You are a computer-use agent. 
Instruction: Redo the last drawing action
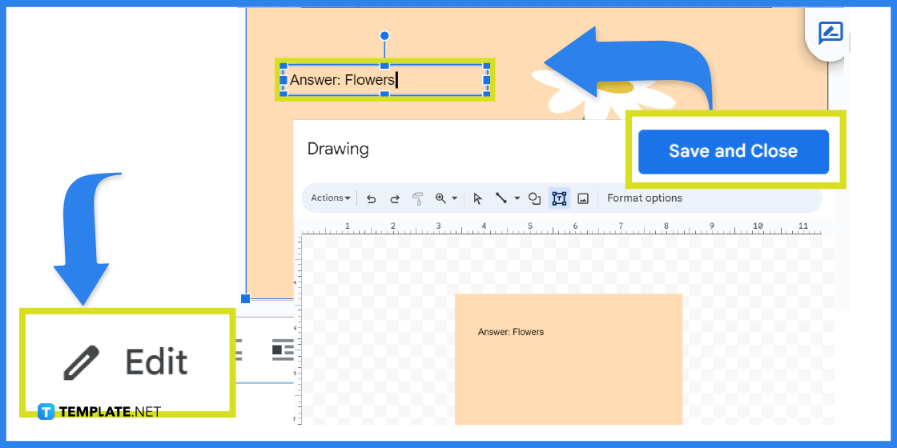click(394, 198)
